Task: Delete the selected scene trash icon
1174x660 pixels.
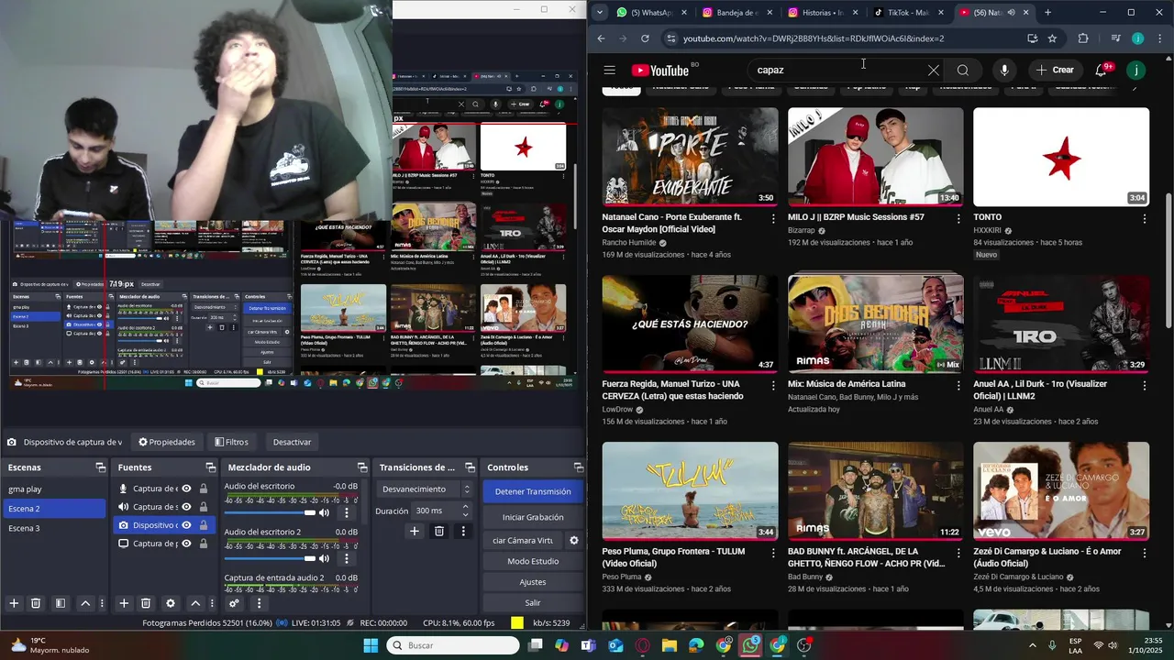Action: click(x=36, y=603)
